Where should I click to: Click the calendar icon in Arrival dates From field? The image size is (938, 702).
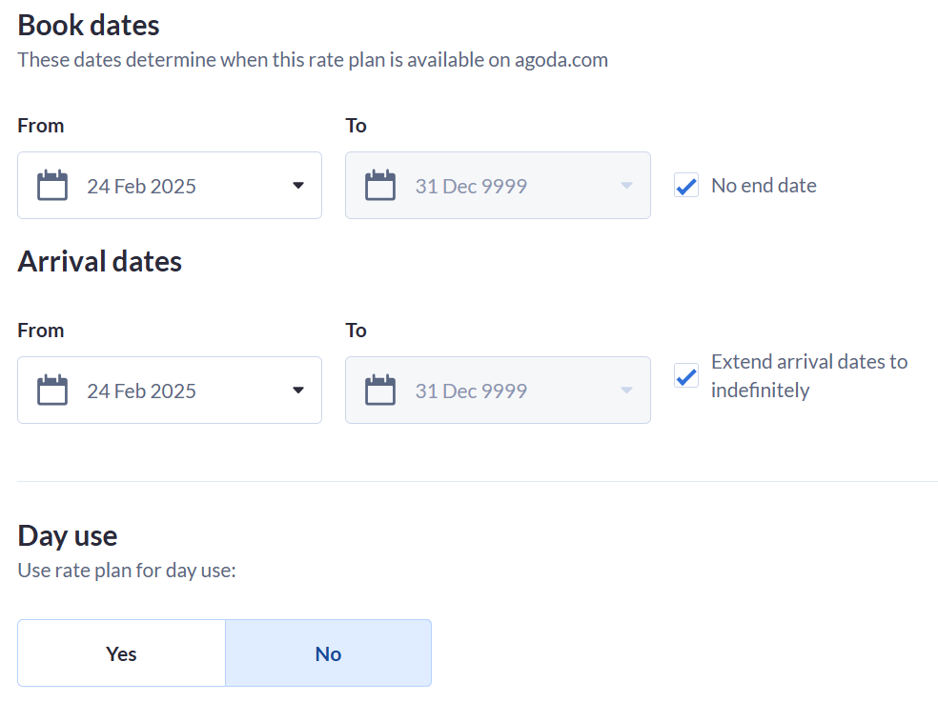(52, 391)
